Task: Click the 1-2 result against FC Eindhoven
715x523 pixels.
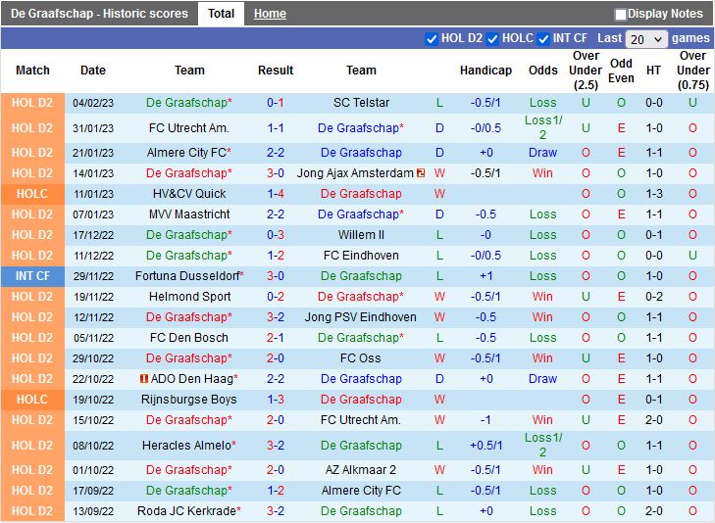Action: 276,256
